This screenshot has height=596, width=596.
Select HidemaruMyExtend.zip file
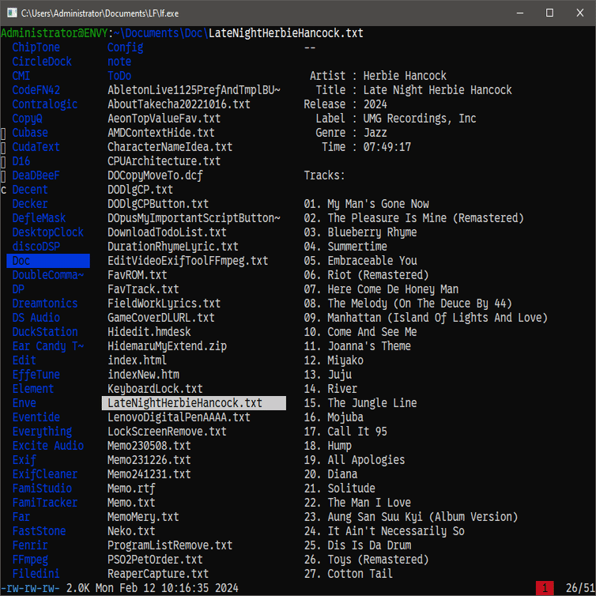[167, 346]
